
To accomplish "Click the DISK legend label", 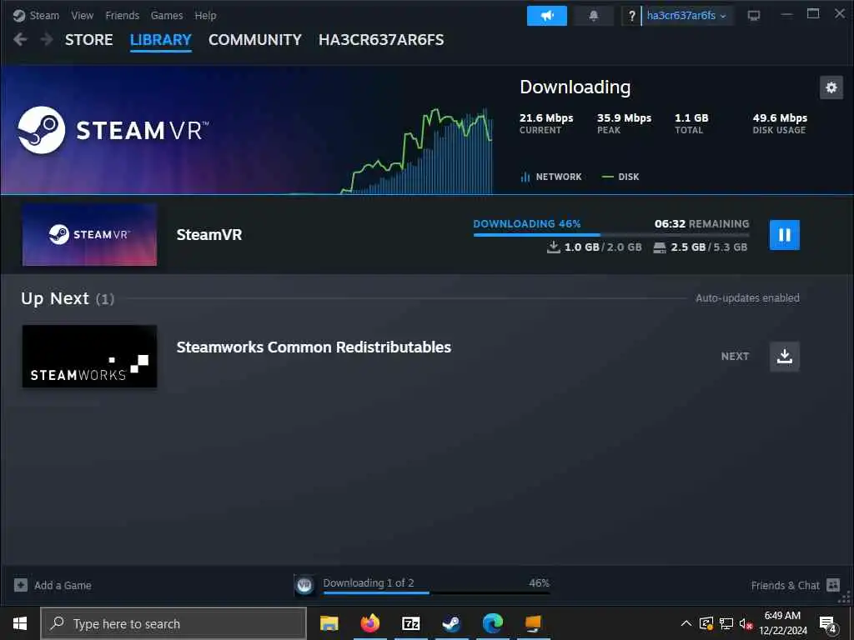I will (620, 177).
